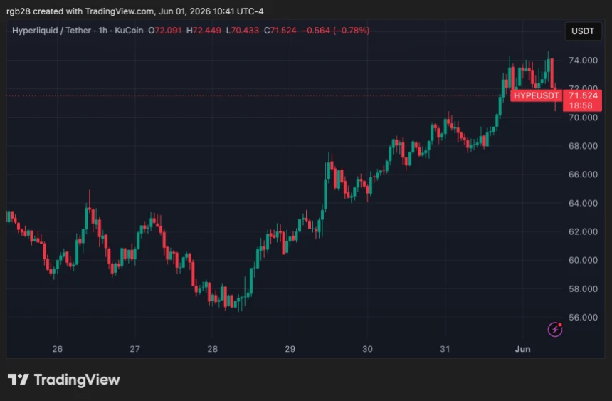The image size is (612, 401).
Task: Click the 26 date label on time axis
Action: click(x=58, y=349)
